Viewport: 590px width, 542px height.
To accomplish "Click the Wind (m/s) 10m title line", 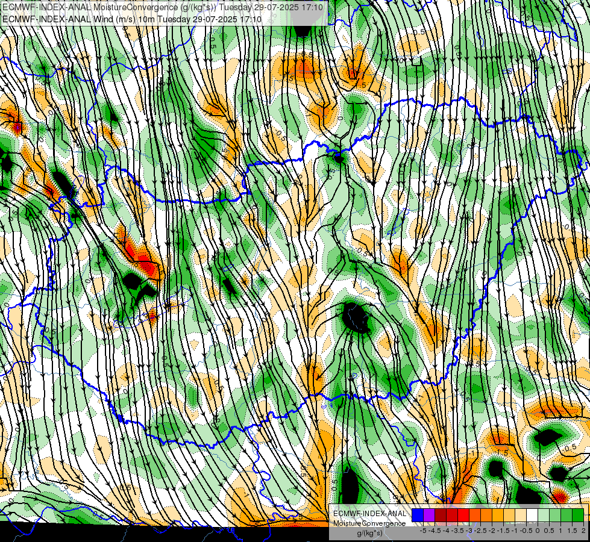I will click(132, 19).
